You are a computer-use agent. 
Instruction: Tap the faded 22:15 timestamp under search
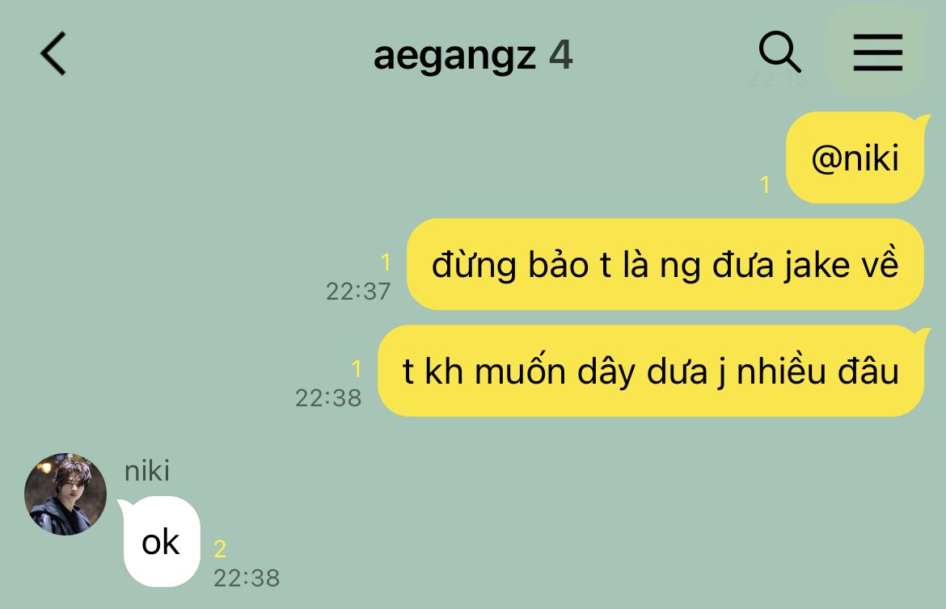pyautogui.click(x=776, y=78)
